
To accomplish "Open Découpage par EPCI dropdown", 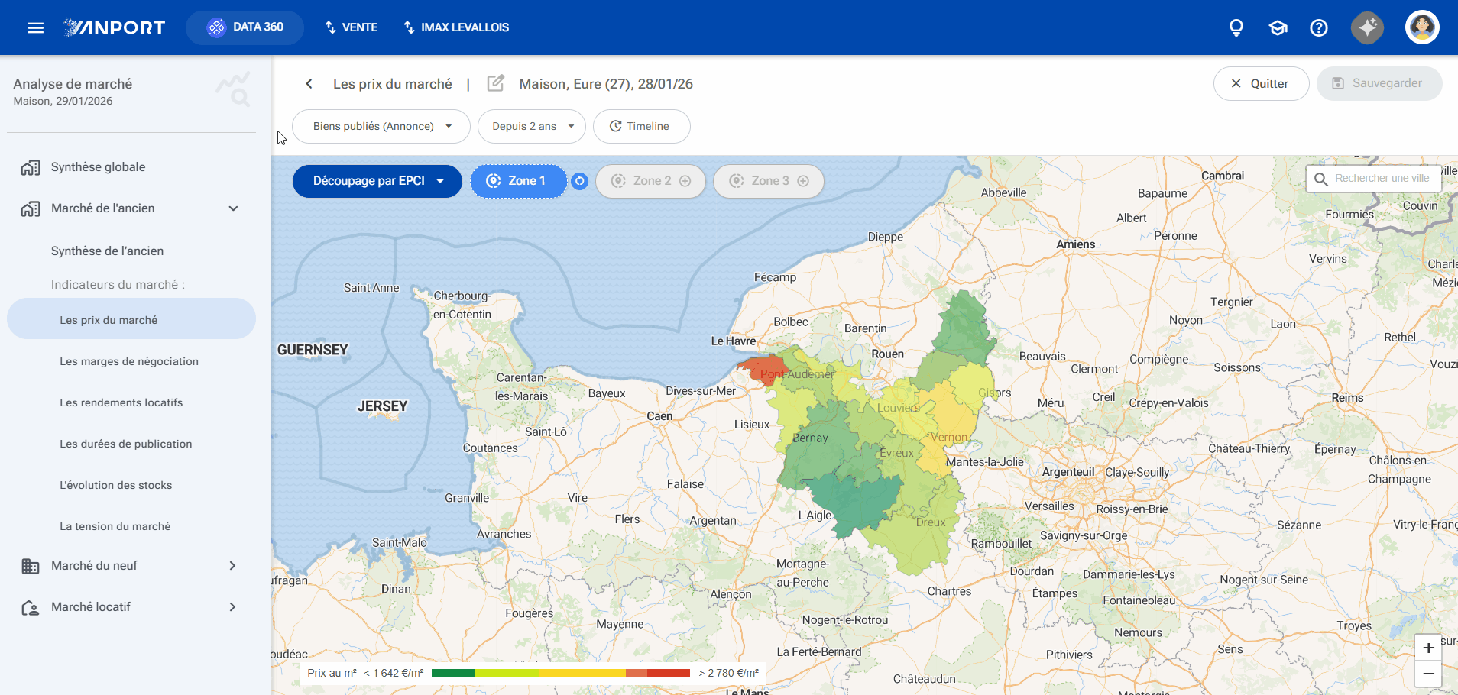I will pyautogui.click(x=377, y=181).
